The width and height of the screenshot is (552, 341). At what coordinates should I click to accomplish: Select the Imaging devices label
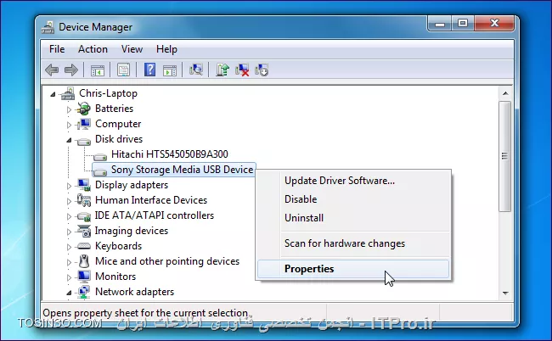tap(132, 231)
